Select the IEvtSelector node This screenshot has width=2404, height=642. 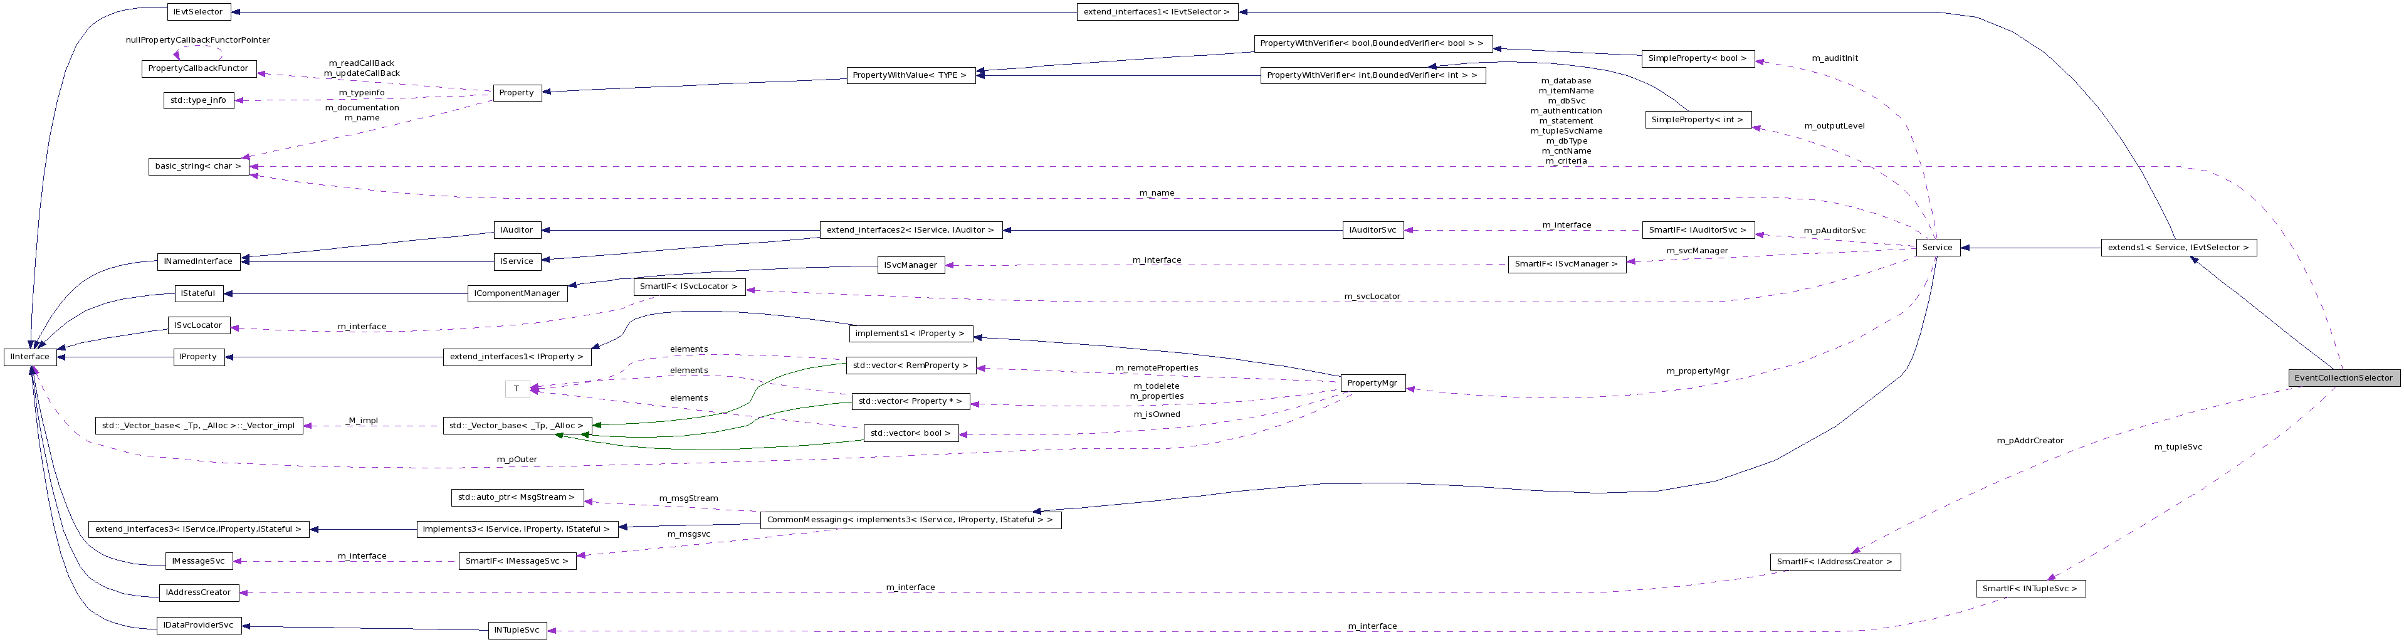198,11
